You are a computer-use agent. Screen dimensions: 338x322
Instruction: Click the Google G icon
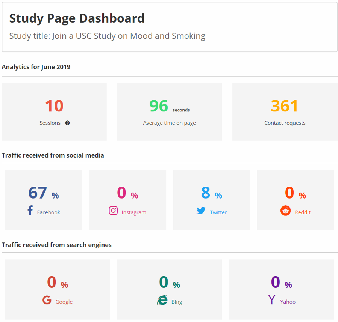coord(47,300)
